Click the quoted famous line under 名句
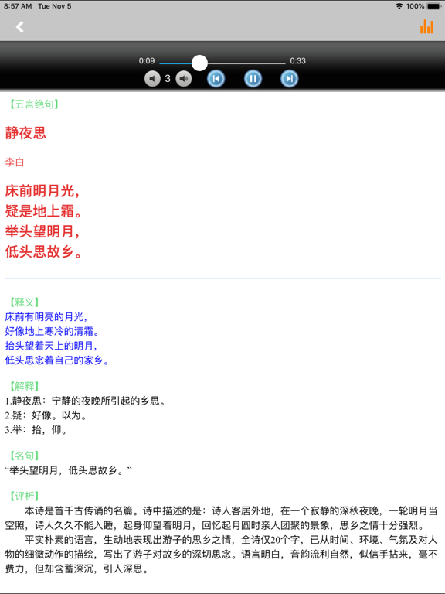This screenshot has width=445, height=594. (x=68, y=470)
